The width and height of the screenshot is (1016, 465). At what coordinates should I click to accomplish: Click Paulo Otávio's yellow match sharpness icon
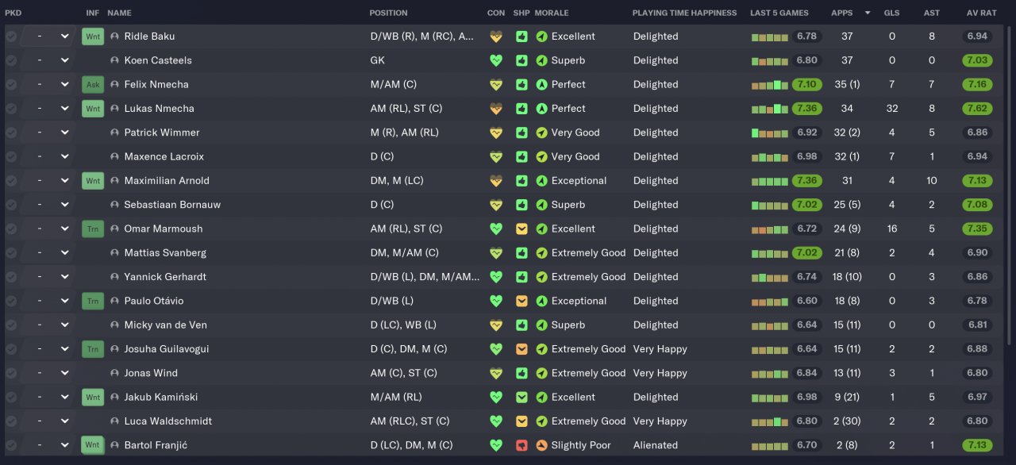(521, 302)
